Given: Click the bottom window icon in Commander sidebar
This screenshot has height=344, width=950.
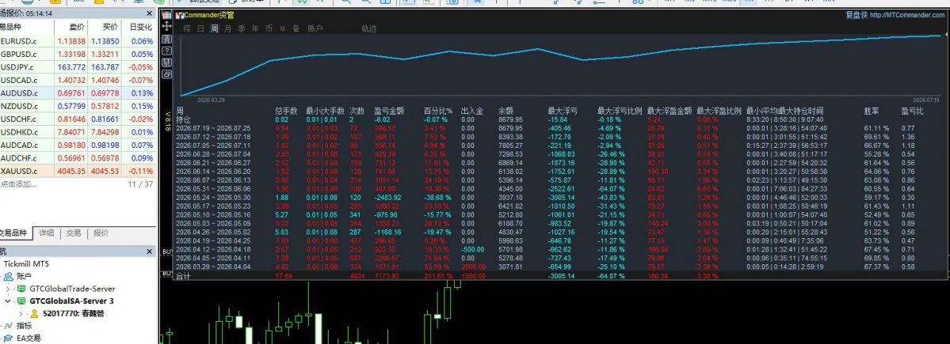Looking at the screenshot, I should [166, 74].
